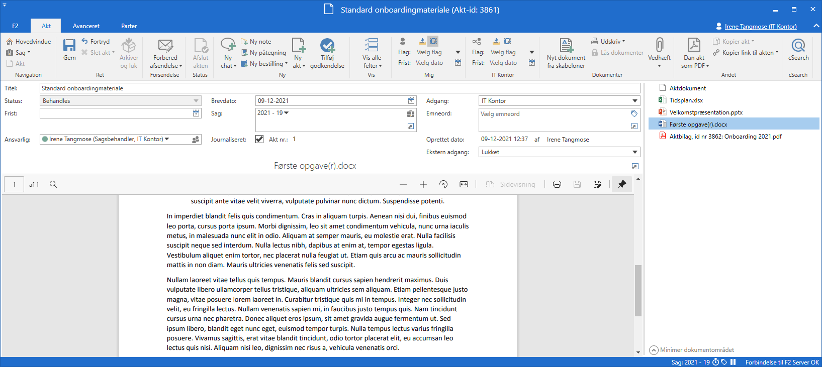Open Adgang dropdown showing IT Kontor

pos(560,101)
